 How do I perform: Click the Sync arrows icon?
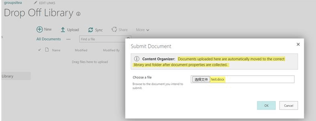(90, 30)
